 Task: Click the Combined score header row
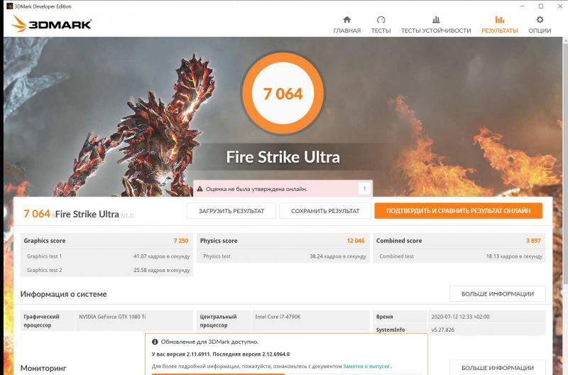pos(458,241)
